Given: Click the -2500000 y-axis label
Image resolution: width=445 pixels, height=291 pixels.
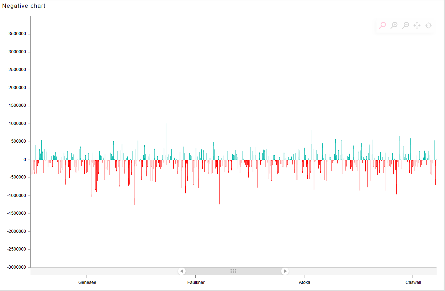Looking at the screenshot, I should (16, 249).
